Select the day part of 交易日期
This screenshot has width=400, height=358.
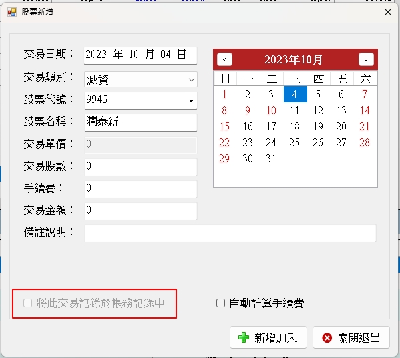(166, 55)
